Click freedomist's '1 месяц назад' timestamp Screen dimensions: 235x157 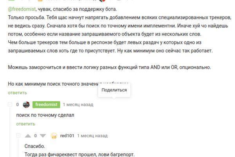click(x=78, y=105)
